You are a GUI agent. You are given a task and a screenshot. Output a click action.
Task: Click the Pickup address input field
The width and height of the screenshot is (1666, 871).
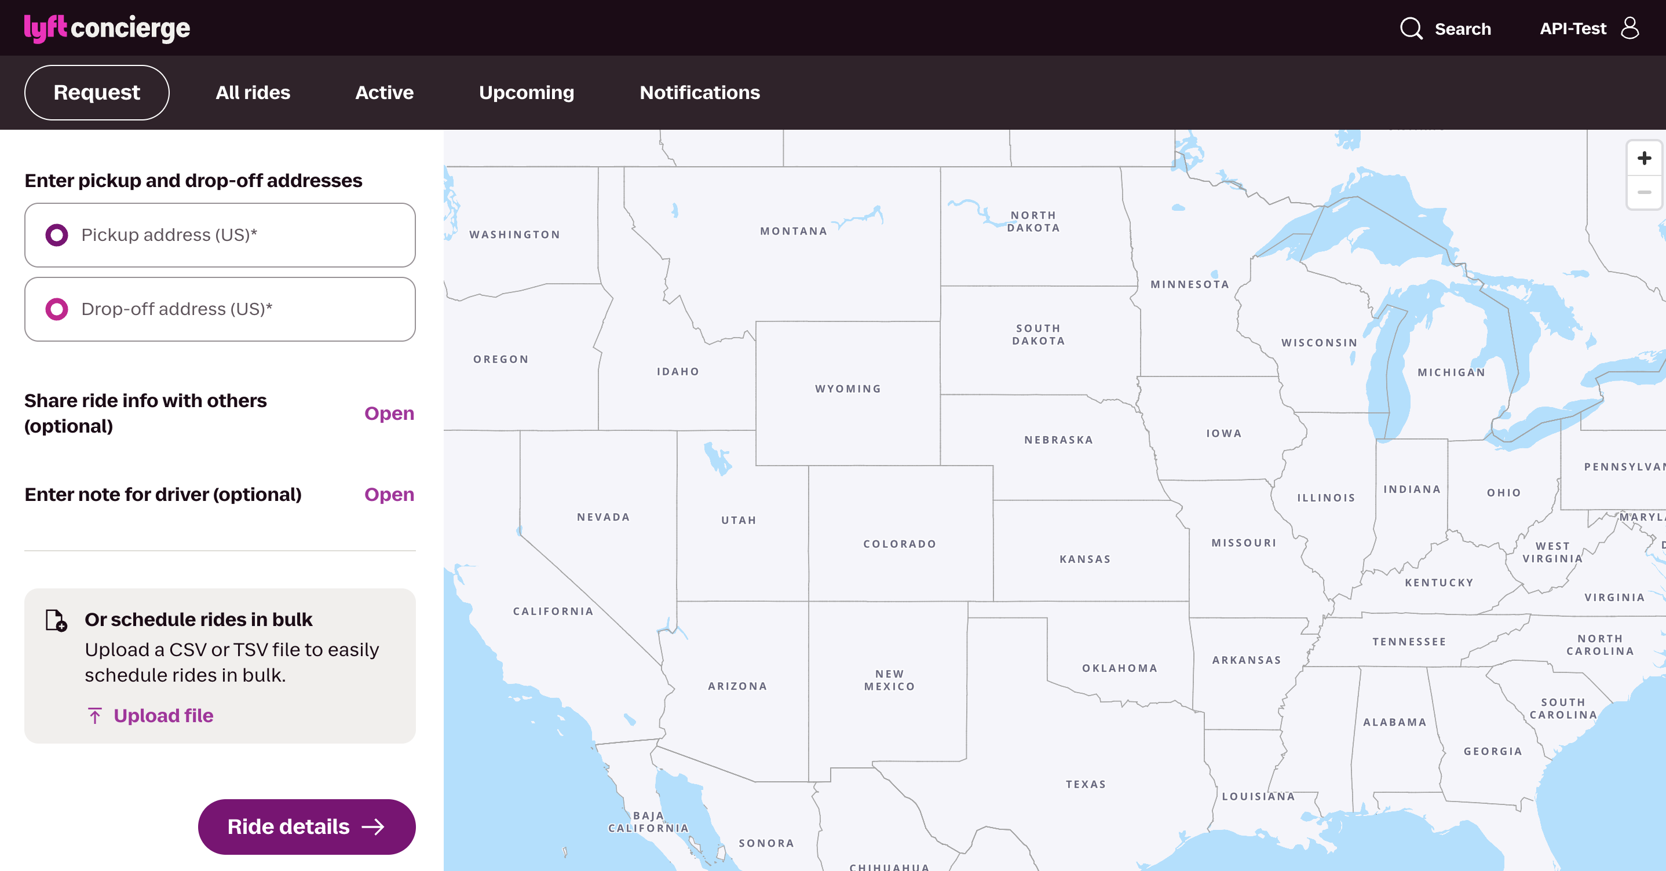click(220, 235)
